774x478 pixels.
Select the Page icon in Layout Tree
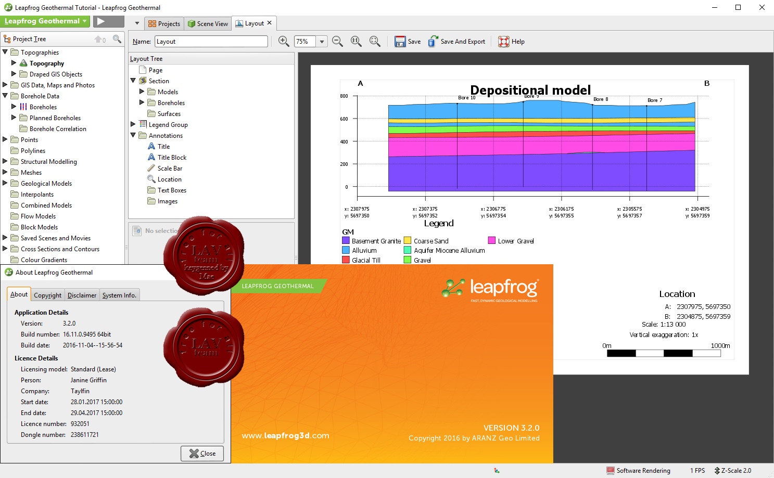[143, 70]
